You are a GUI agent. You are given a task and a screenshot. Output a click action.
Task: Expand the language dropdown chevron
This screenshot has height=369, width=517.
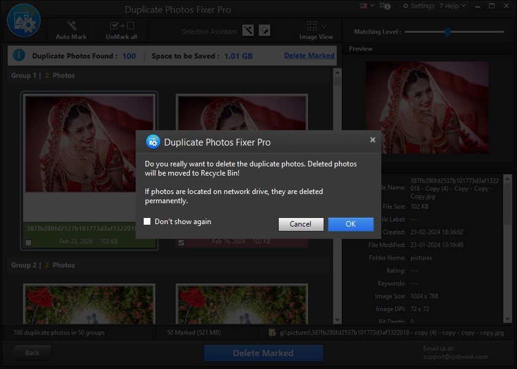(x=372, y=6)
